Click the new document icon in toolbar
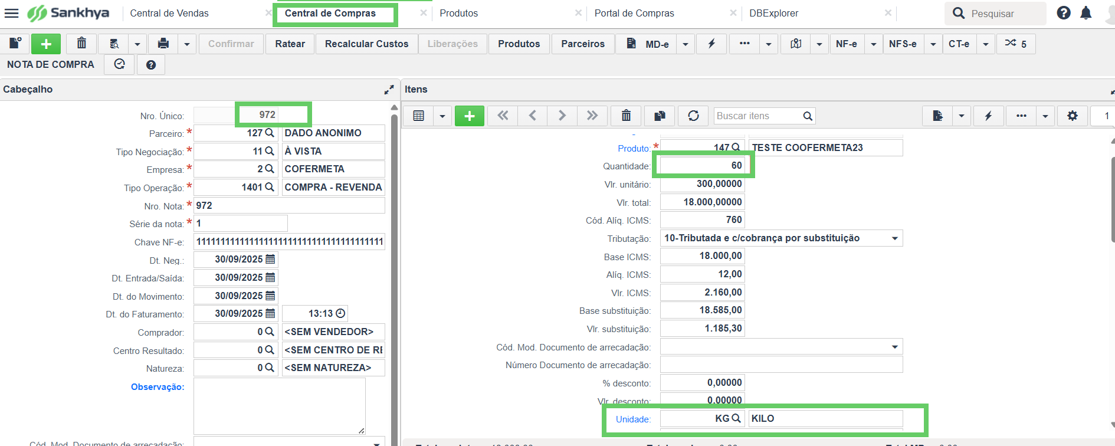The image size is (1115, 446). [x=15, y=43]
